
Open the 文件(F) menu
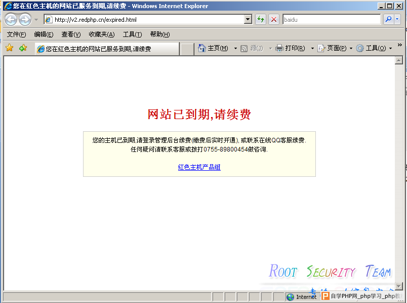16,34
